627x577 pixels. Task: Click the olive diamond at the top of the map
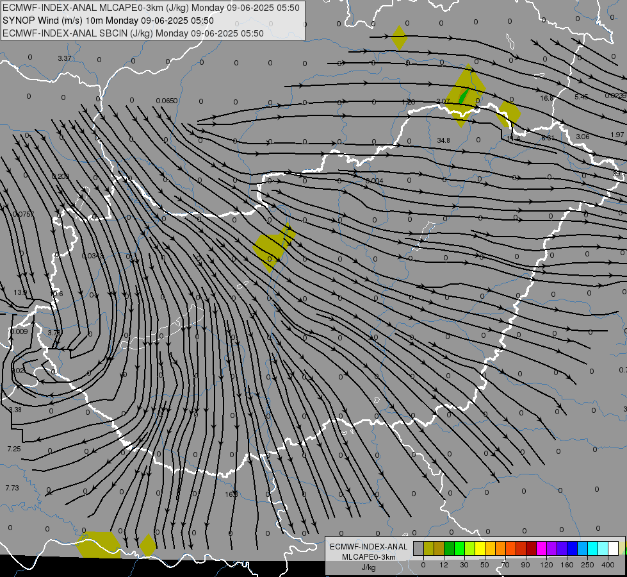pyautogui.click(x=398, y=38)
